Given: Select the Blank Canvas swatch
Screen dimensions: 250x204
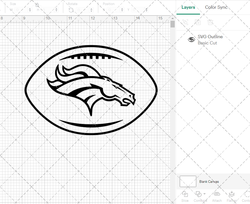Looking at the screenshot, I should coord(188,181).
